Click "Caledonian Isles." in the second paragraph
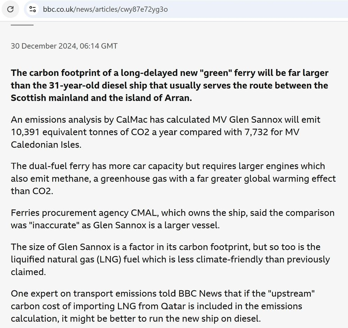Image resolution: width=348 pixels, height=328 pixels. [x=46, y=145]
